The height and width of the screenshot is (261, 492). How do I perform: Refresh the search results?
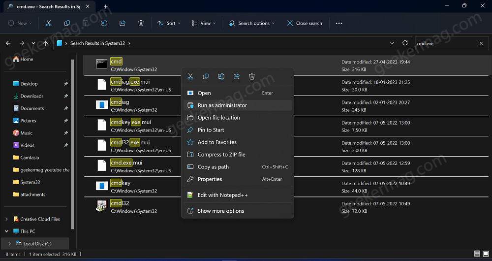coord(405,43)
